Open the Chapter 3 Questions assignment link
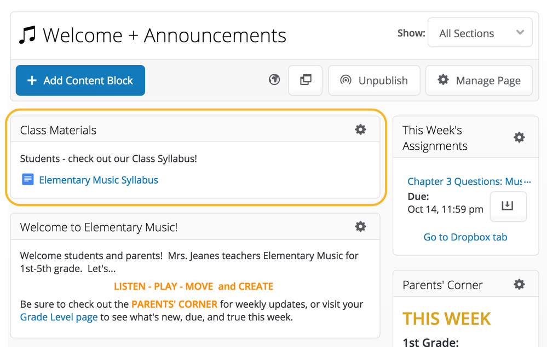This screenshot has width=547, height=347. (x=469, y=181)
